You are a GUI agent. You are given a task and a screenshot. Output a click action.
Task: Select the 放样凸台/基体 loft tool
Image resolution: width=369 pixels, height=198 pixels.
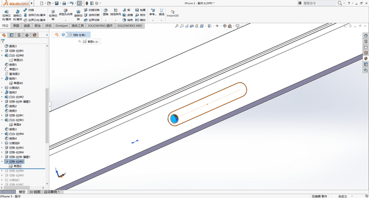coord(35,15)
